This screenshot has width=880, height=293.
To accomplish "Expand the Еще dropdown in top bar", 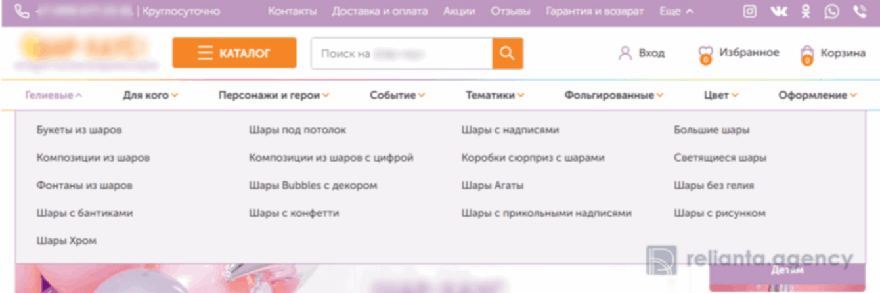I will pyautogui.click(x=676, y=11).
